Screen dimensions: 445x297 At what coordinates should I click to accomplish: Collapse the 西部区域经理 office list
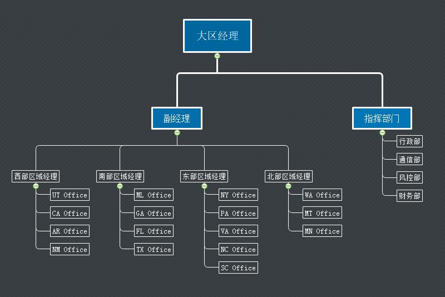(36, 186)
